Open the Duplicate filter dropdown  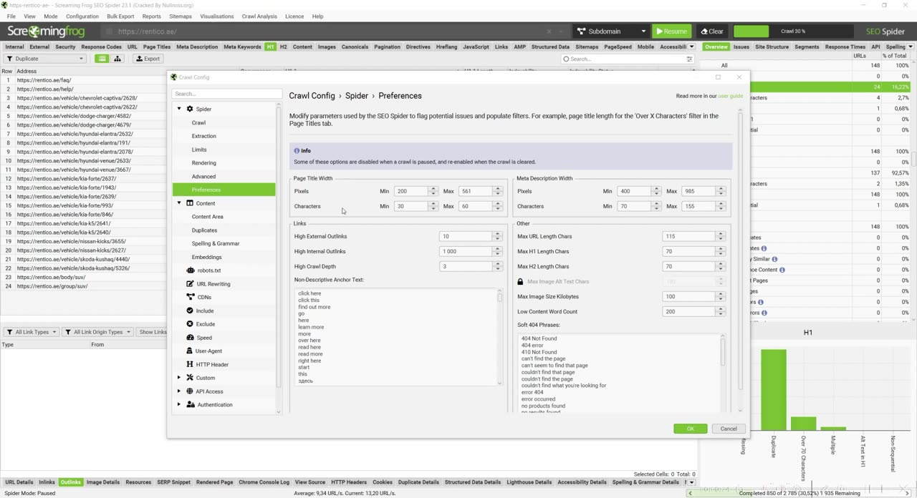pos(46,59)
